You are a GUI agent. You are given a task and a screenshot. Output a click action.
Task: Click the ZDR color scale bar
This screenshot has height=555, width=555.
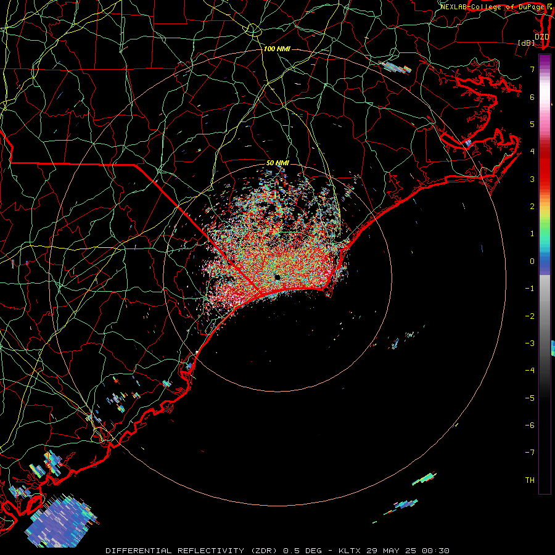545,274
